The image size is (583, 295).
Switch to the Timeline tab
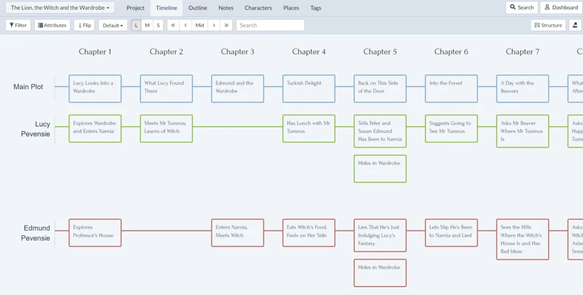167,8
